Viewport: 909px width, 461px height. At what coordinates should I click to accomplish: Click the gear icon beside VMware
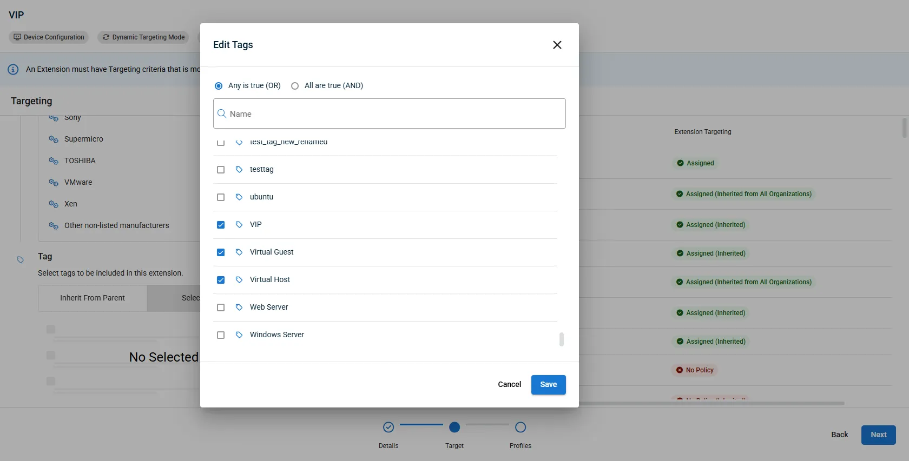[54, 182]
